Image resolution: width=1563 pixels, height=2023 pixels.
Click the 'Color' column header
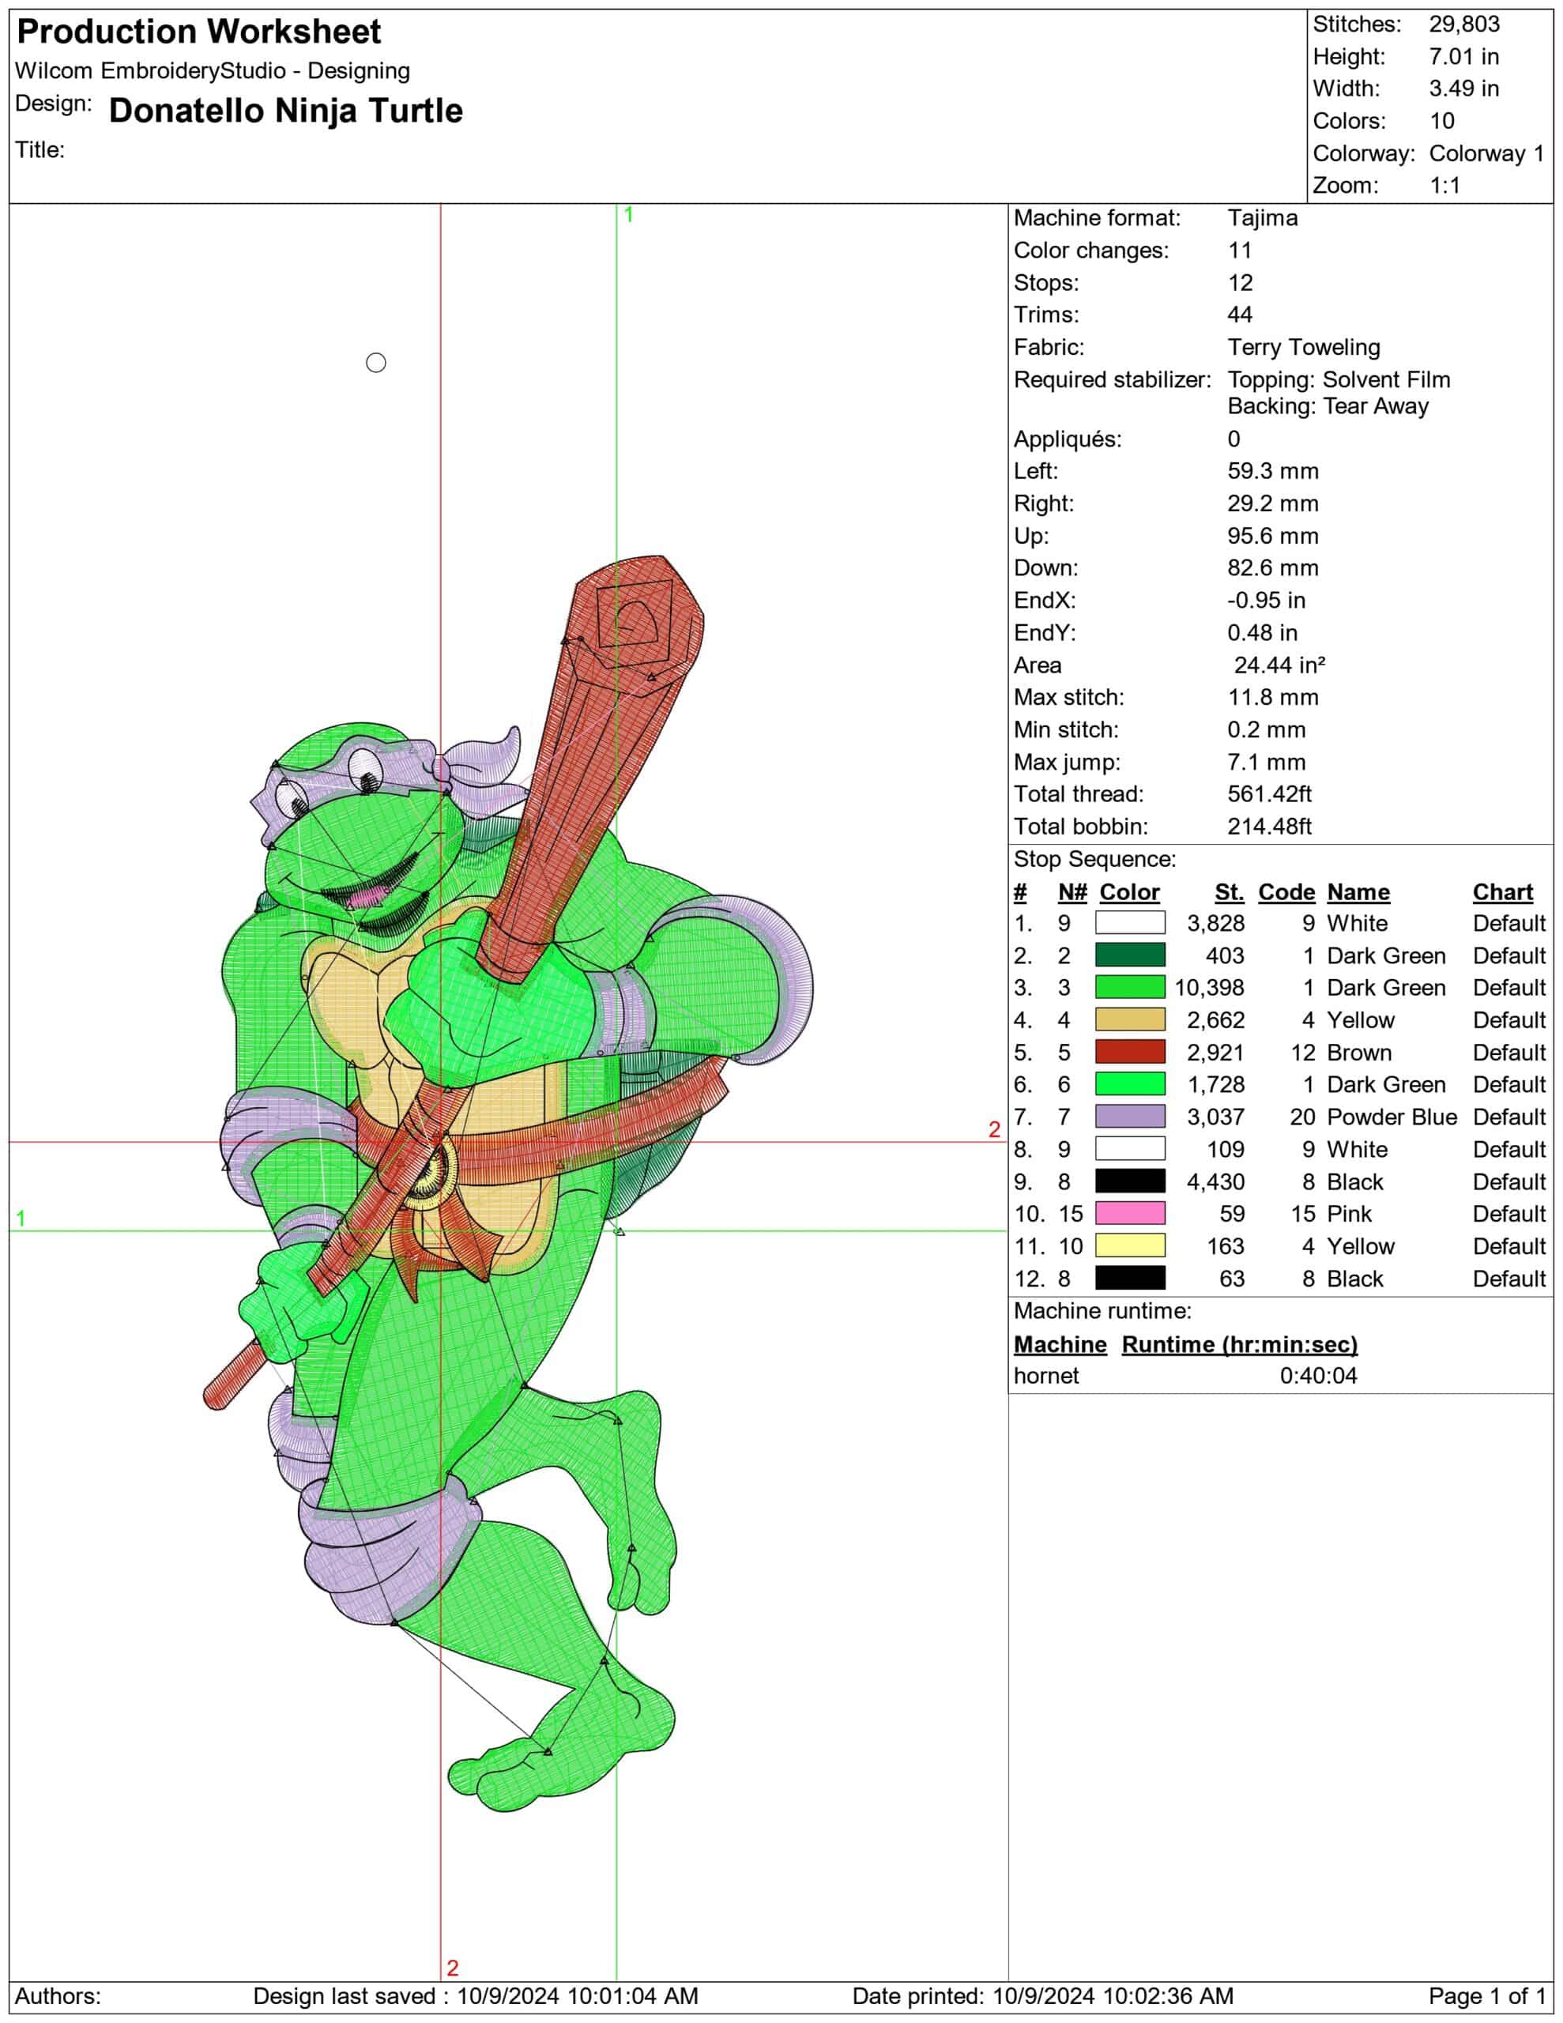tap(1129, 892)
